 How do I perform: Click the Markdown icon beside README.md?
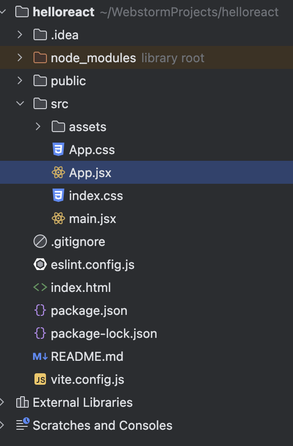(40, 357)
